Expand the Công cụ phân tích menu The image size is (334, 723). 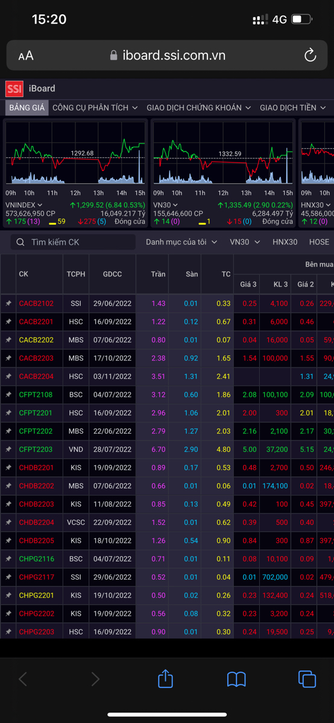95,108
